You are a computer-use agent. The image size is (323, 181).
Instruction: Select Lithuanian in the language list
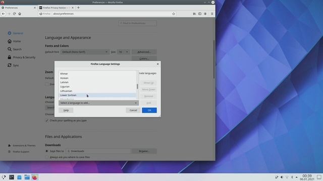97,91
